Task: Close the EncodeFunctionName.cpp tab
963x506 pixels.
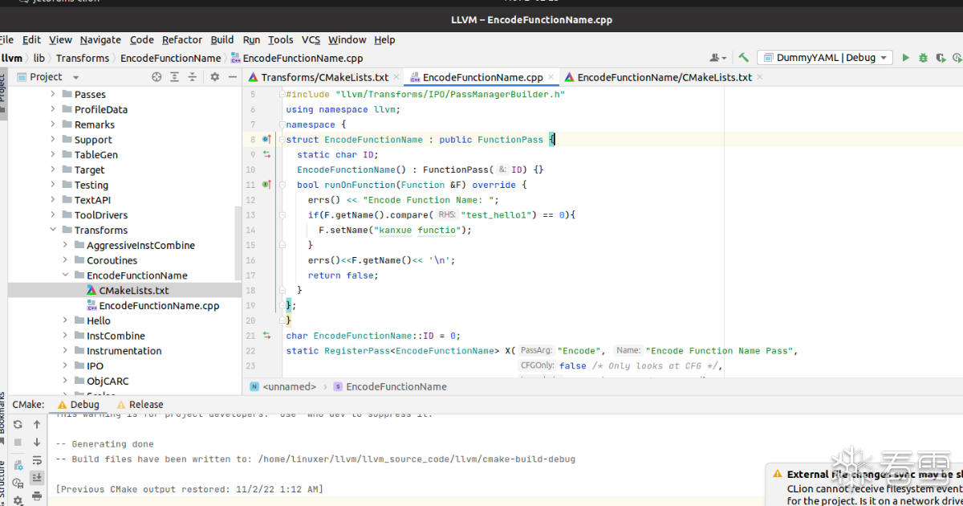Action: pos(551,78)
